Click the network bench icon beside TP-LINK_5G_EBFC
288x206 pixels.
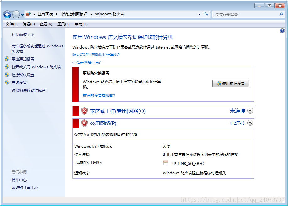(165, 162)
